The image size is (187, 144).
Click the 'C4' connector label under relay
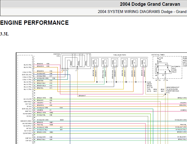[167, 80]
